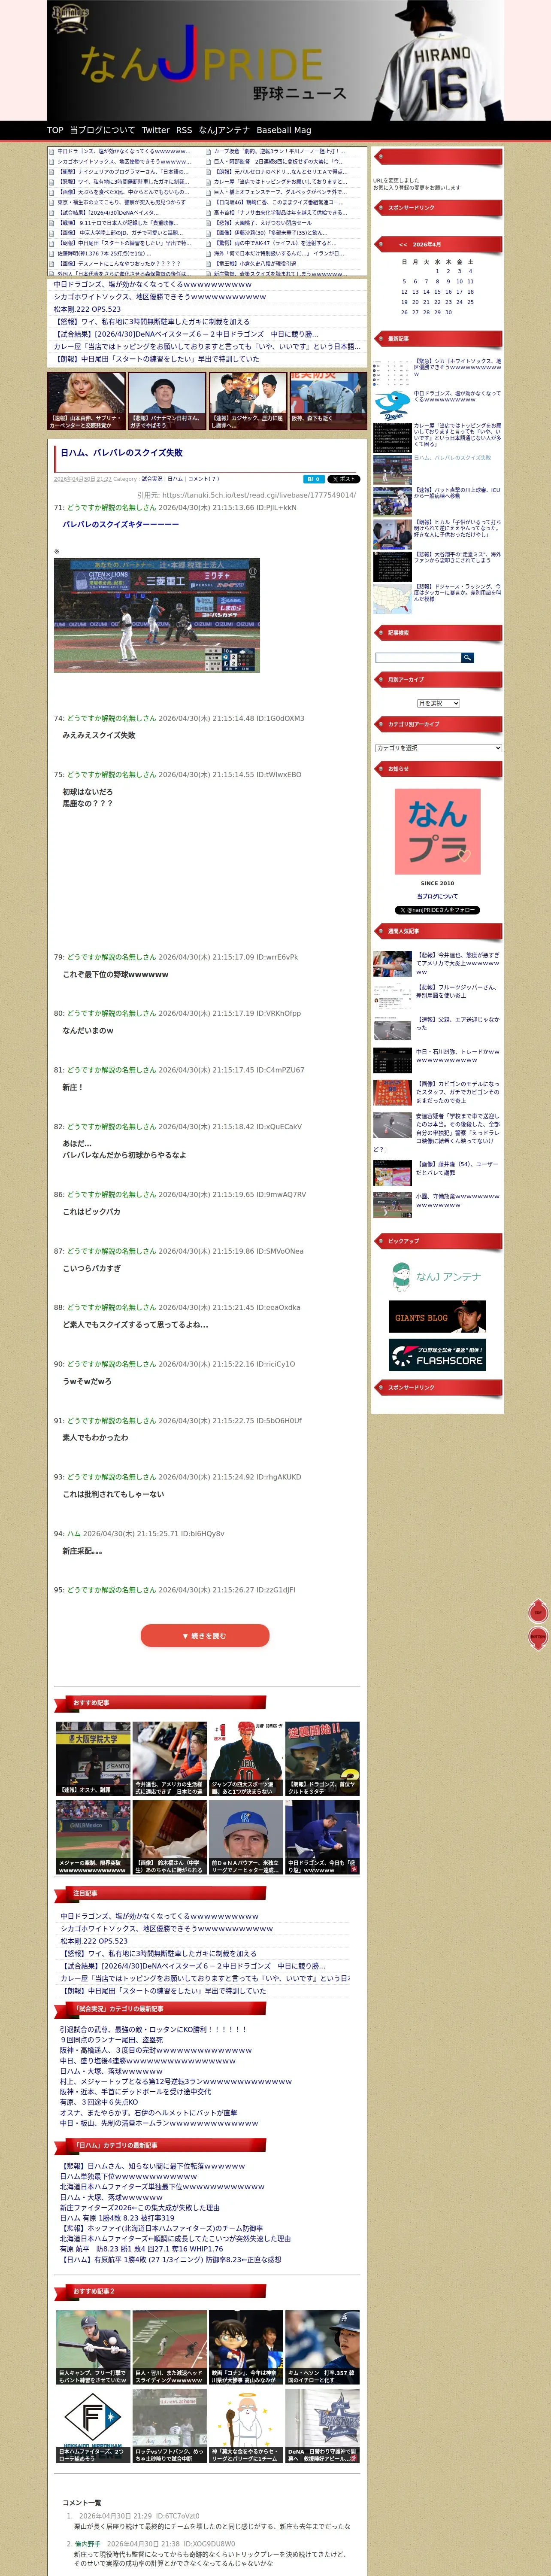Open the 前DeNAバウアー no-hitter thumbnail

point(245,1838)
